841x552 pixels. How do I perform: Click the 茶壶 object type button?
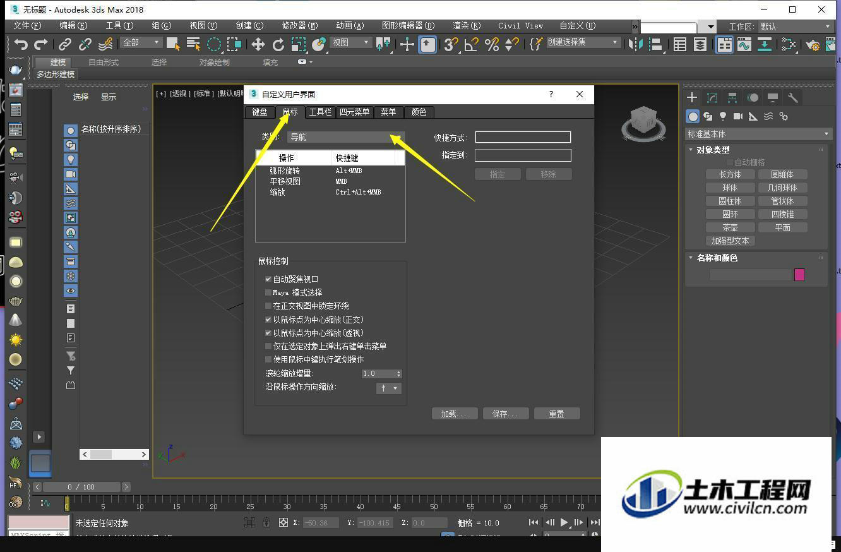pyautogui.click(x=730, y=227)
